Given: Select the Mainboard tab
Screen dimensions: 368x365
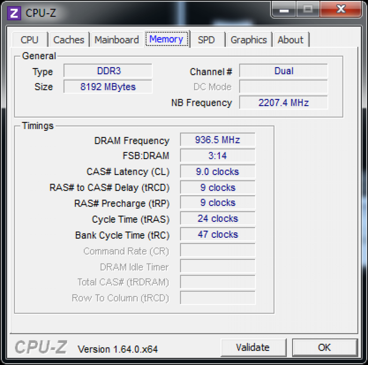Looking at the screenshot, I should [x=116, y=40].
